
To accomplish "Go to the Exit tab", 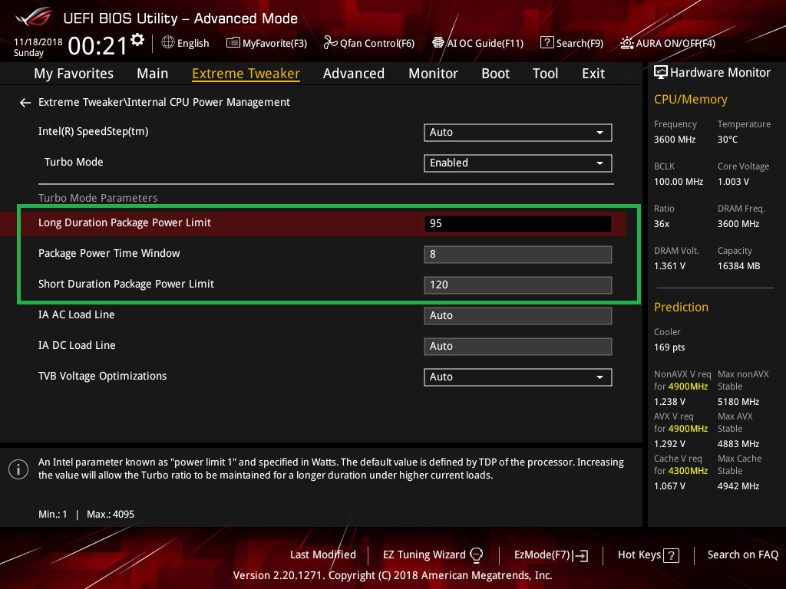I will click(593, 74).
